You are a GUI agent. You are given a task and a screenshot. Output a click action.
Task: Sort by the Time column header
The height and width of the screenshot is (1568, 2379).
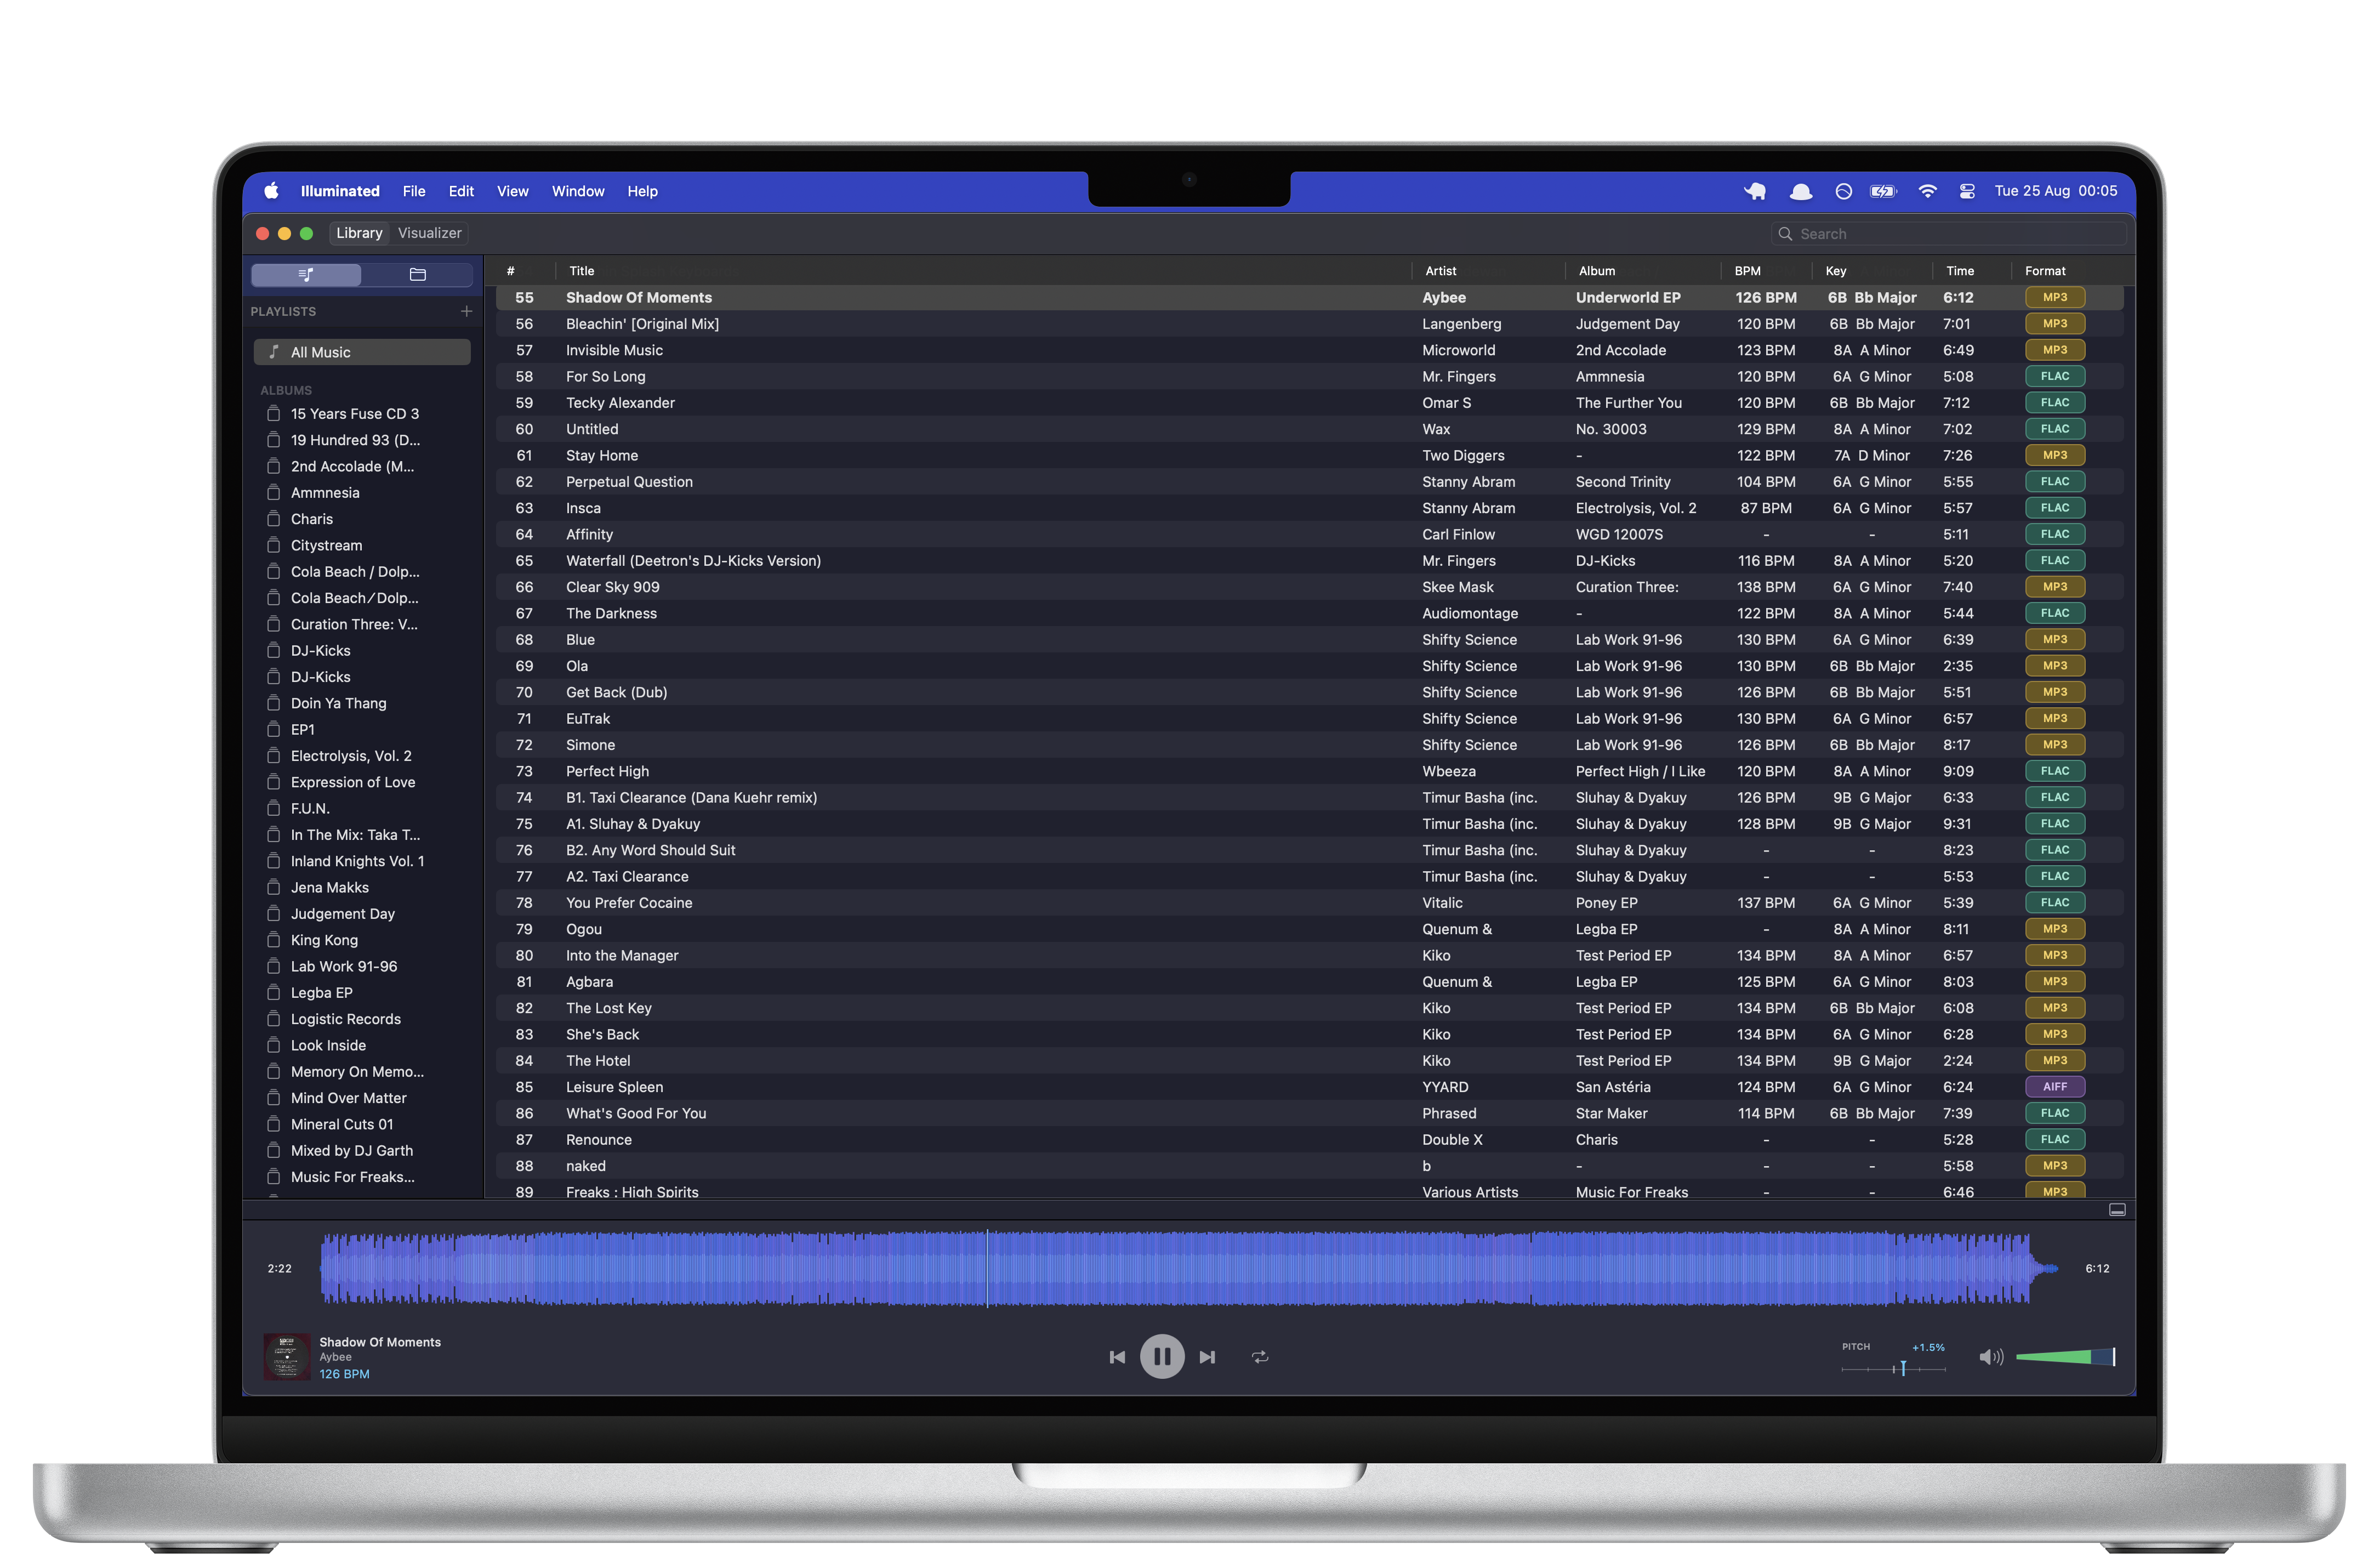coord(1959,271)
